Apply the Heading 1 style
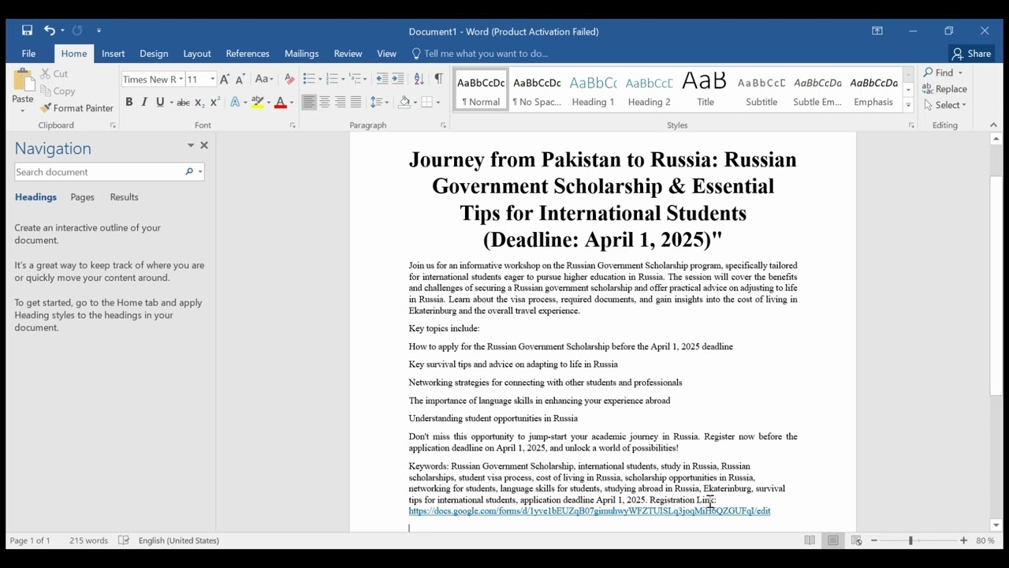This screenshot has width=1009, height=568. tap(593, 89)
